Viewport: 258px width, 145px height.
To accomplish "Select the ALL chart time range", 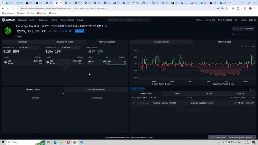I will (254, 46).
